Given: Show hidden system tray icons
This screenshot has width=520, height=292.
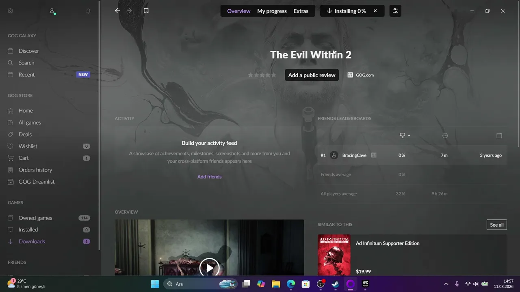Looking at the screenshot, I should click(x=446, y=284).
